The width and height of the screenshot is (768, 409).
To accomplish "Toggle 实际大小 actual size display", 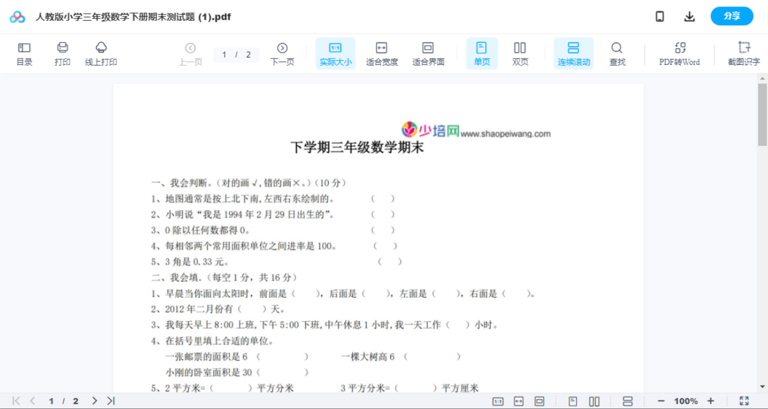I will tap(335, 53).
